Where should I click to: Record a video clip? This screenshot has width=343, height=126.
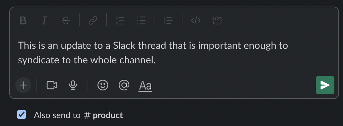[x=52, y=85]
